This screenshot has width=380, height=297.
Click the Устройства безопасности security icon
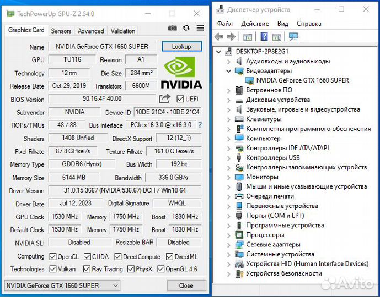(x=239, y=273)
